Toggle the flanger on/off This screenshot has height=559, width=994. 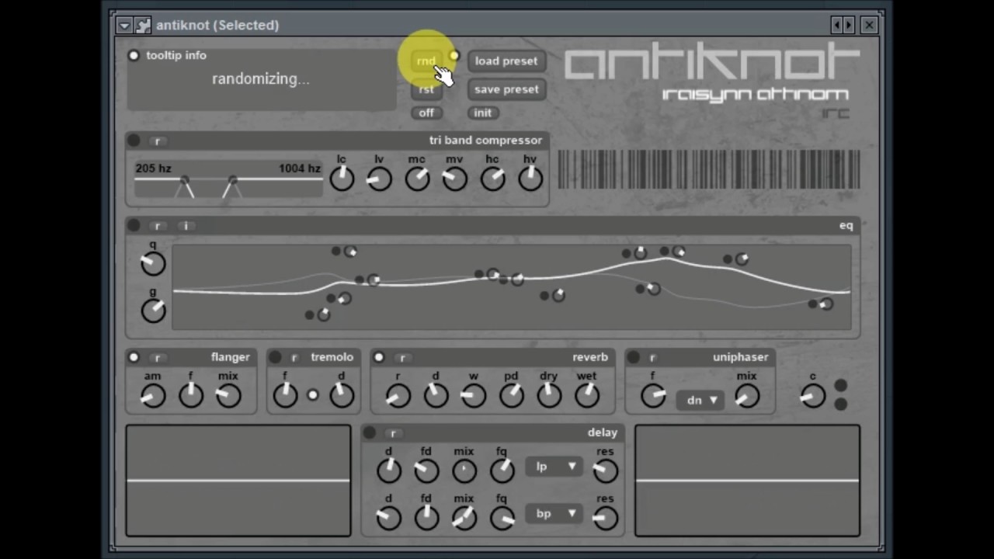tap(134, 357)
